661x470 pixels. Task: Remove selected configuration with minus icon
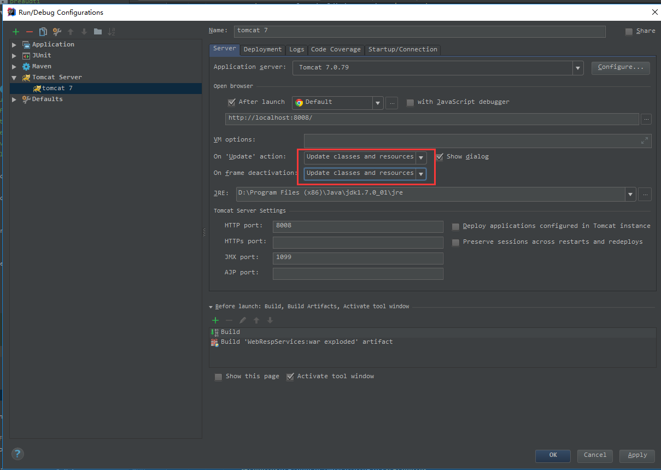tap(30, 32)
